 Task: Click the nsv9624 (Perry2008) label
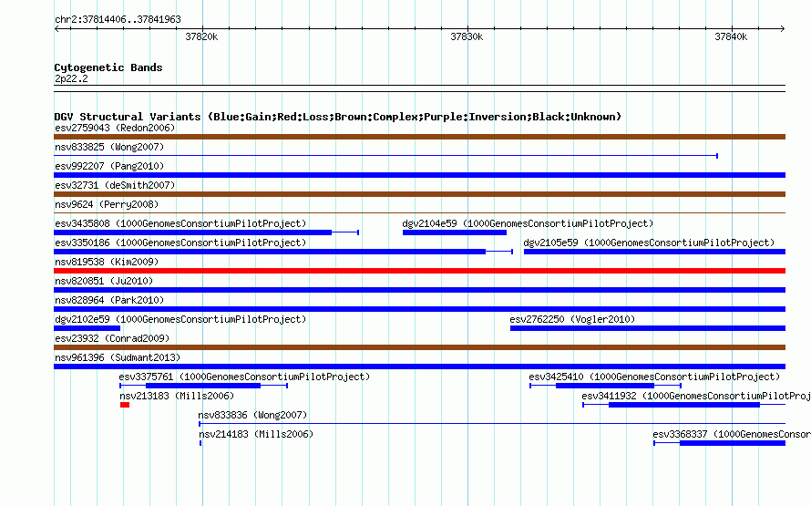point(107,204)
